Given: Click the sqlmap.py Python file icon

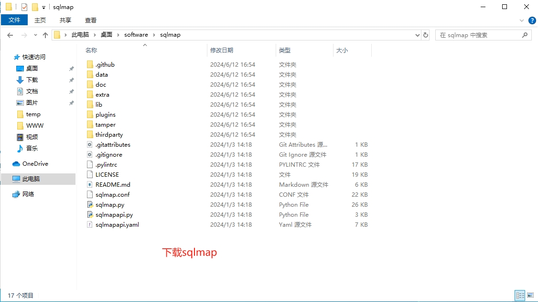Looking at the screenshot, I should 90,204.
